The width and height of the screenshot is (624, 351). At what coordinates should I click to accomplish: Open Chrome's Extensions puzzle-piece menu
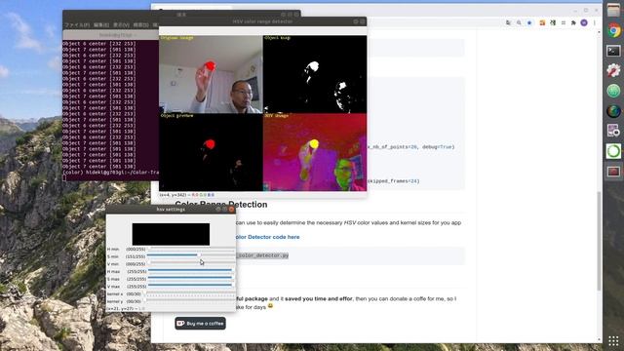pyautogui.click(x=573, y=23)
